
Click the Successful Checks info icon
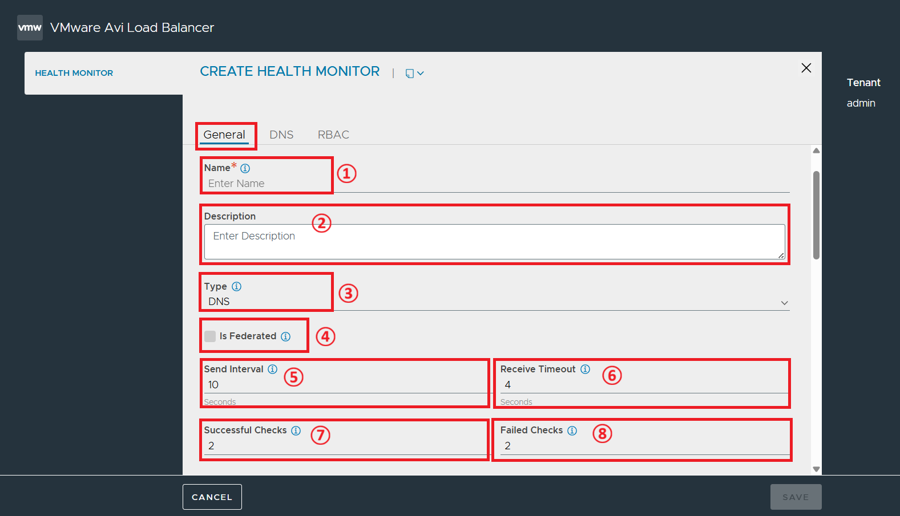coord(296,430)
